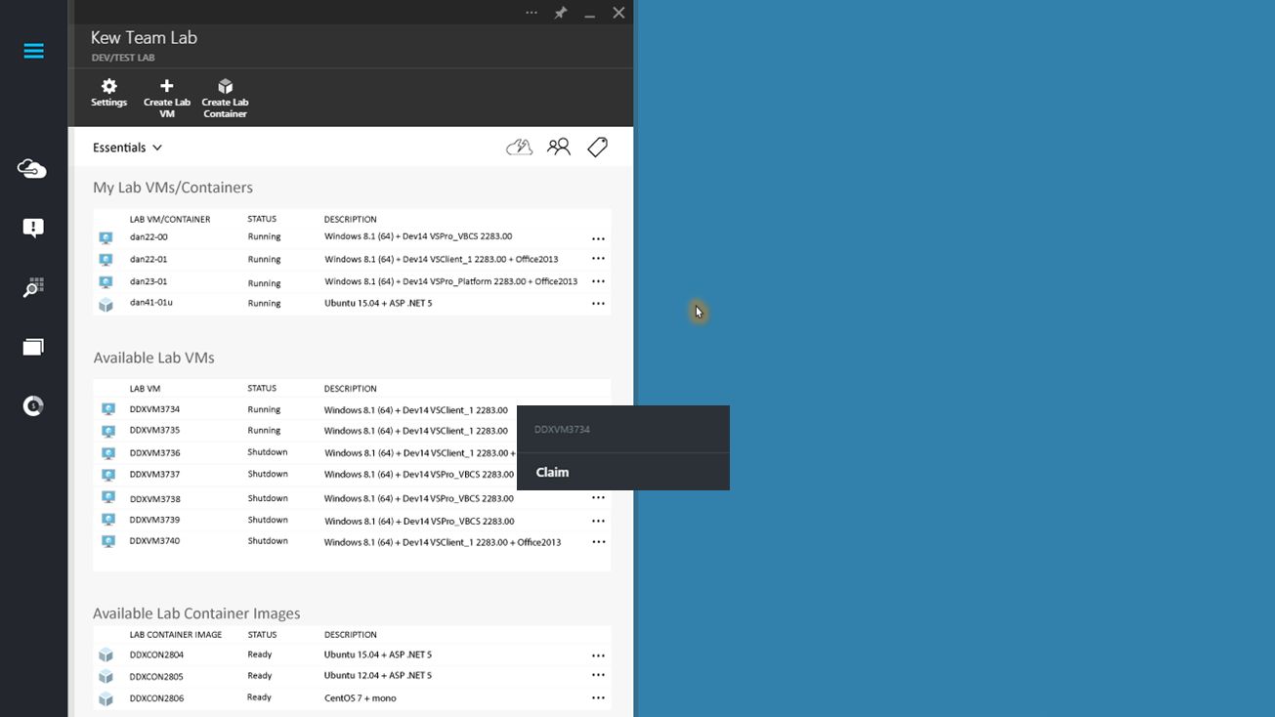
Task: Open more options for dan23-01
Action: (598, 281)
